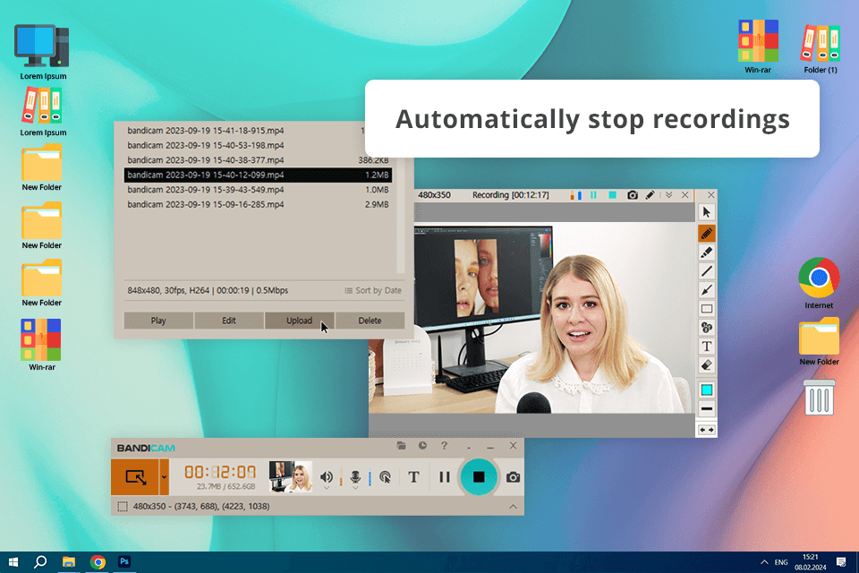
Task: Select the Internet Chrome desktop icon
Action: 819,283
